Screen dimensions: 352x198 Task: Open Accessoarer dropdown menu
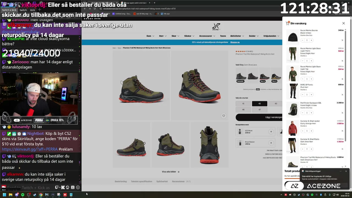pos(207,36)
